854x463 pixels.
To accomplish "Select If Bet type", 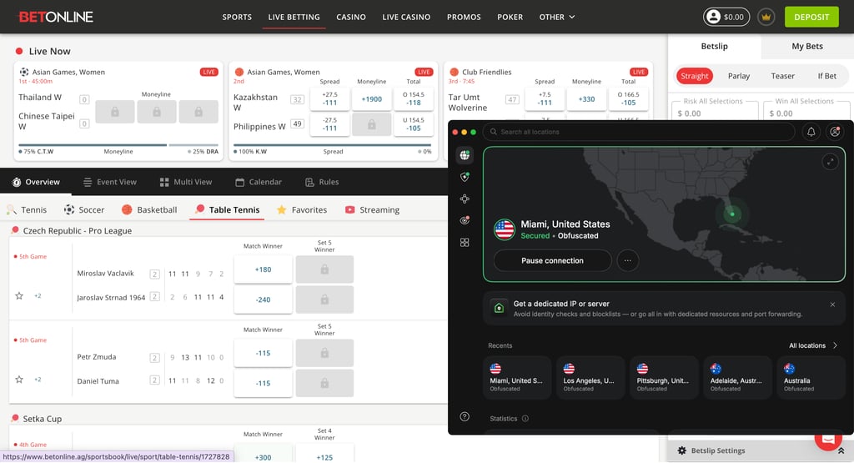I will [x=826, y=76].
